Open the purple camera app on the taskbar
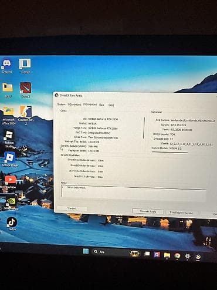This screenshot has height=290, width=217. [x=157, y=255]
